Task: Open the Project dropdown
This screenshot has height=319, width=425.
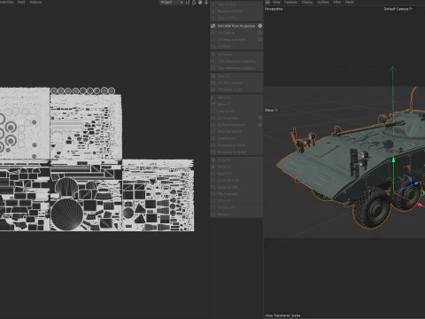Action: 172,3
